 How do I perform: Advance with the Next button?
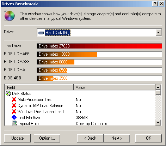tap(117, 138)
